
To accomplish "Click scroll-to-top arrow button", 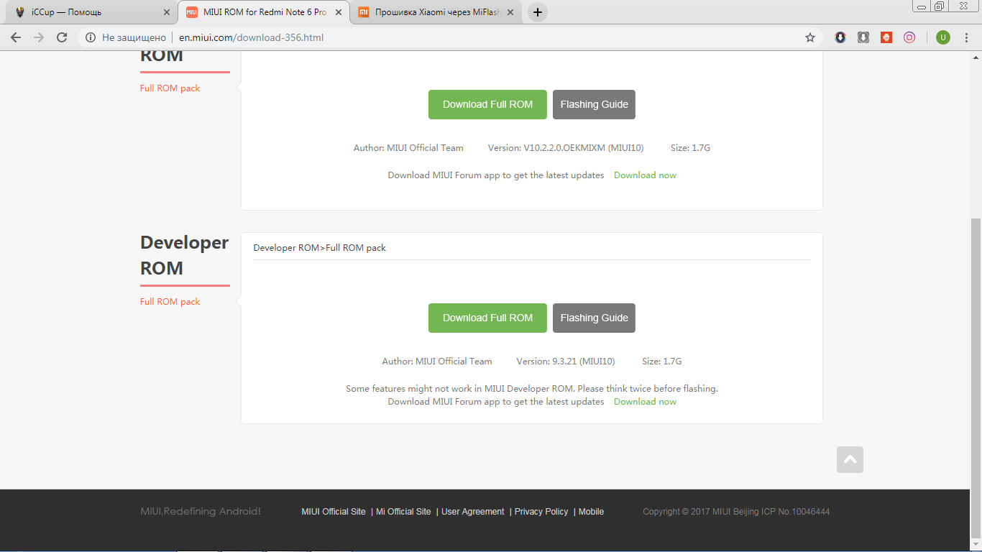I will 850,460.
